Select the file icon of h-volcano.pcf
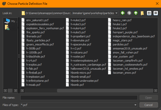This screenshot has width=161, height=110. point(67,52)
